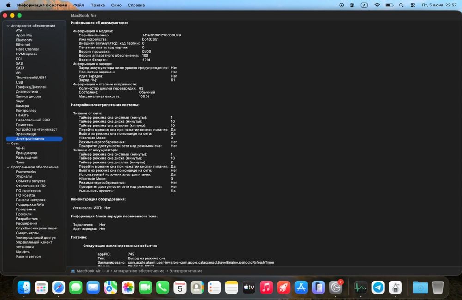The height and width of the screenshot is (300, 462).
Task: Open Contacts app in Dock
Action: pyautogui.click(x=197, y=288)
